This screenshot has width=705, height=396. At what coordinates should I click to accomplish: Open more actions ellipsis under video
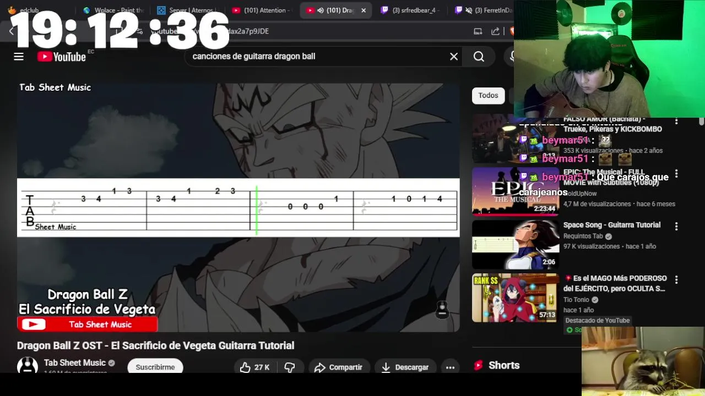[450, 367]
